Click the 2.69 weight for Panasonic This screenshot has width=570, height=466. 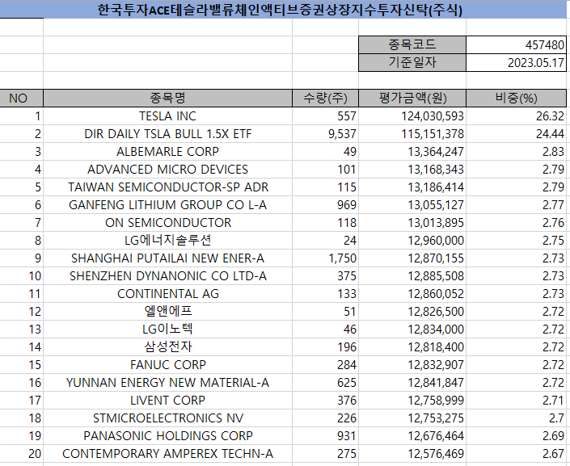click(516, 437)
